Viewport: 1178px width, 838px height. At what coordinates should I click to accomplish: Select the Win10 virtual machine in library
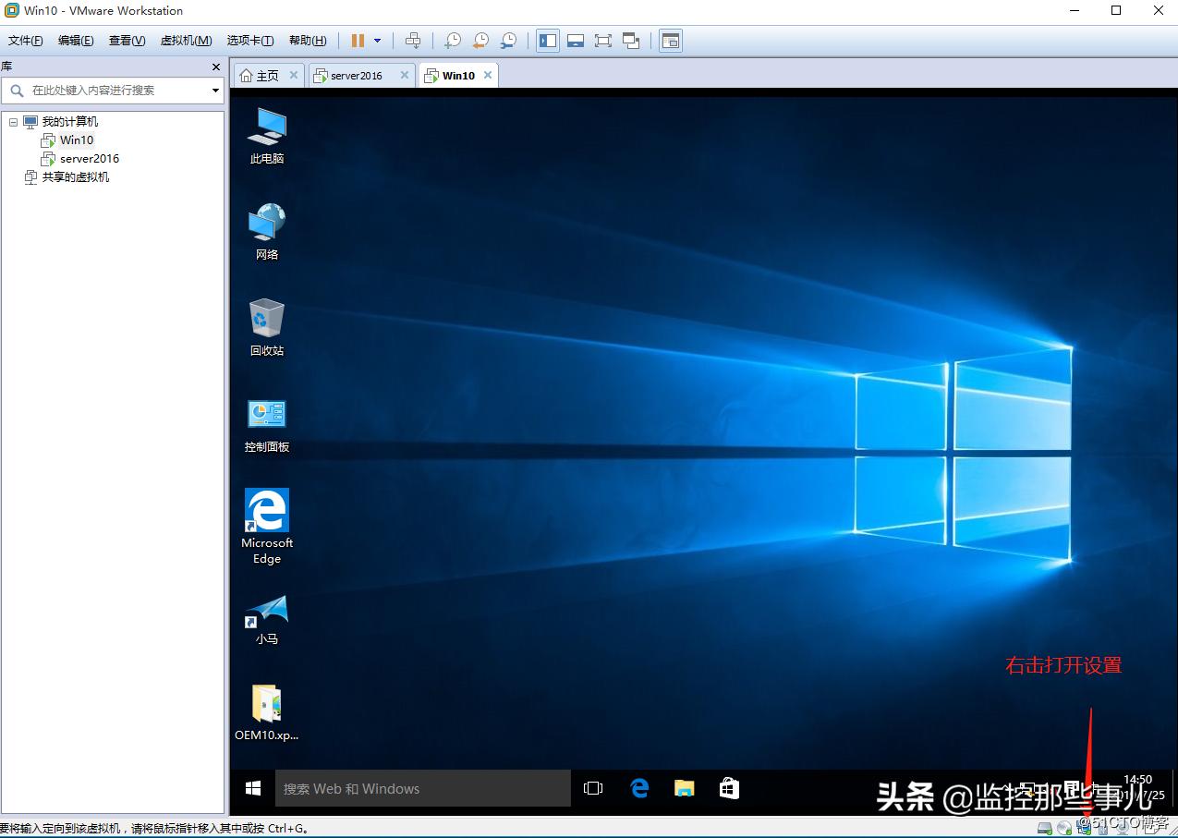(76, 140)
